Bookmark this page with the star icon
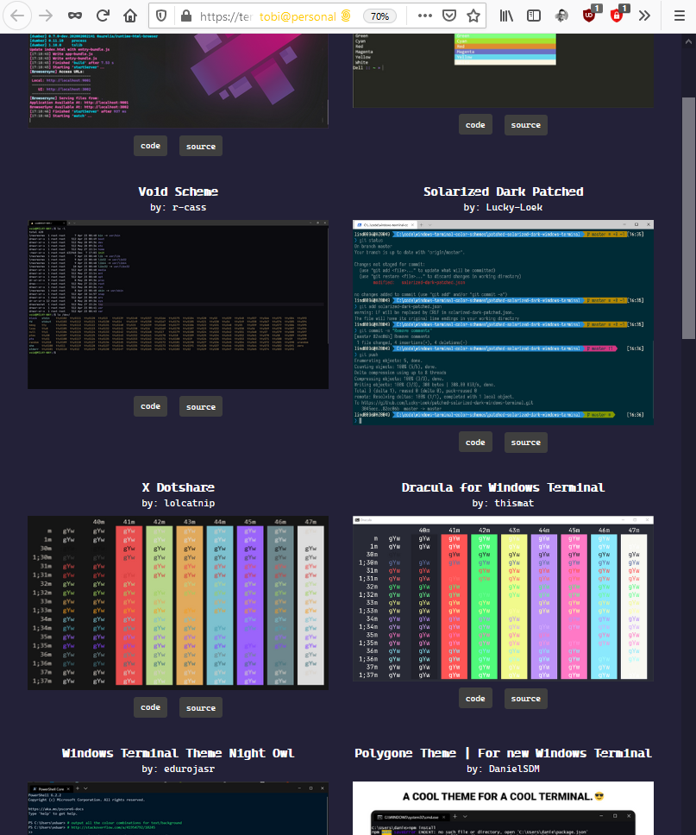The image size is (696, 835). click(473, 16)
